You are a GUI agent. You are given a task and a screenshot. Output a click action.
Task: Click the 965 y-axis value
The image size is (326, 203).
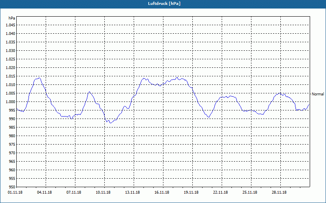coord(12,161)
